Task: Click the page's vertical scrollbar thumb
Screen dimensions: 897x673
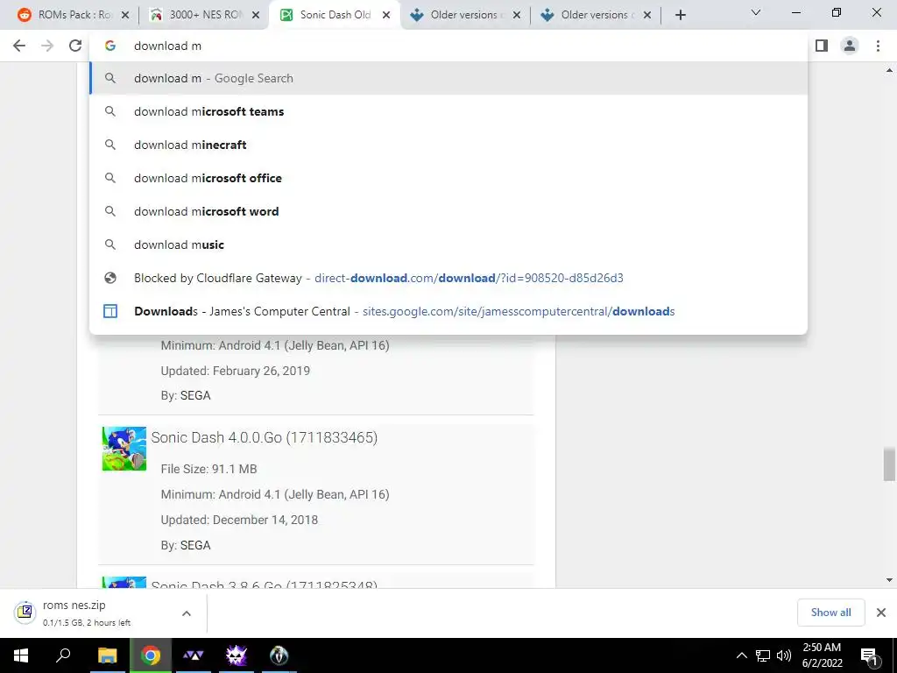Action: 889,464
